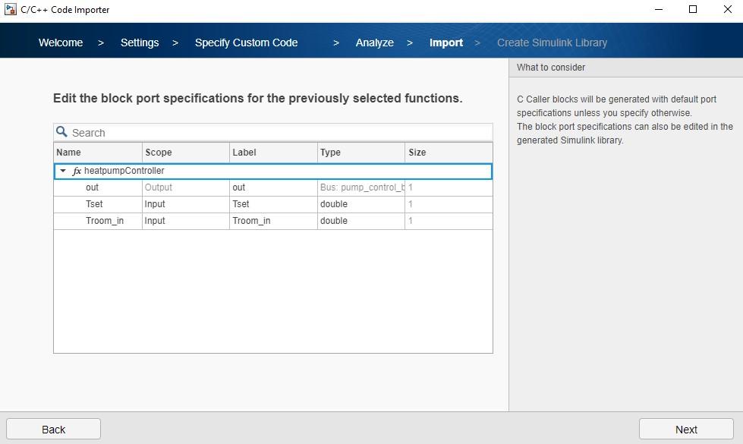Open the Type cell for Tset
Image resolution: width=743 pixels, height=444 pixels.
(x=360, y=204)
